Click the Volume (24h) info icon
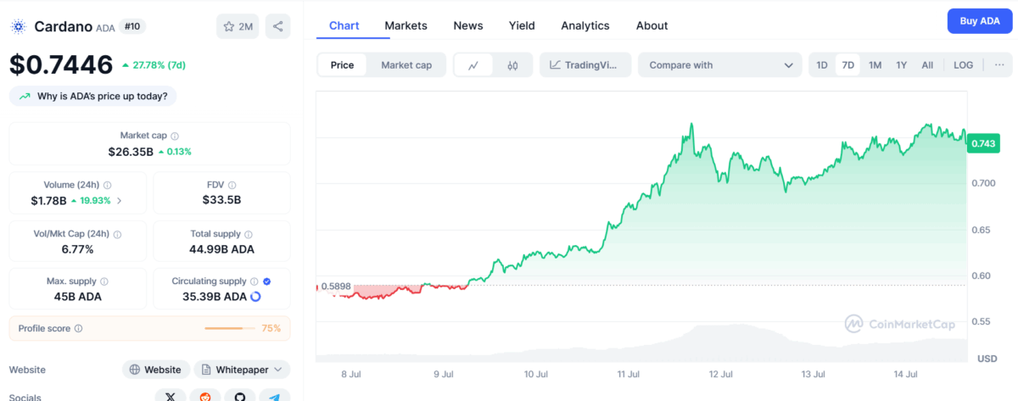This screenshot has height=401, width=1018. (107, 185)
